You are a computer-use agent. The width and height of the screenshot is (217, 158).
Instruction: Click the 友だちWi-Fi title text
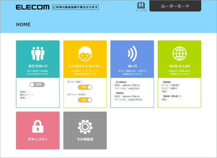click(38, 66)
